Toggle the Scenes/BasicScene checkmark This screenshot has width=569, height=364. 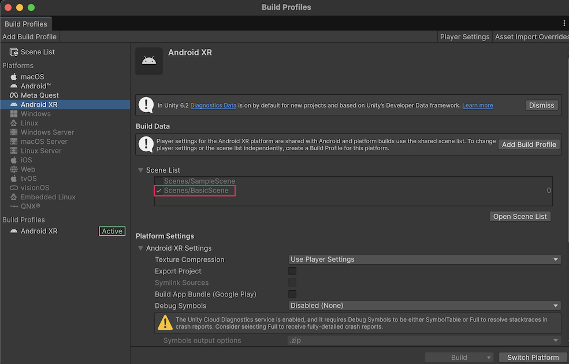159,191
